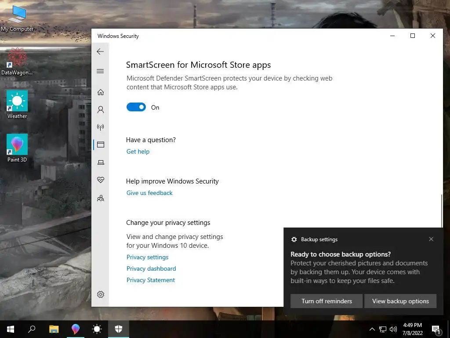The width and height of the screenshot is (450, 338).
Task: Click Turn off reminders button
Action: tap(327, 301)
